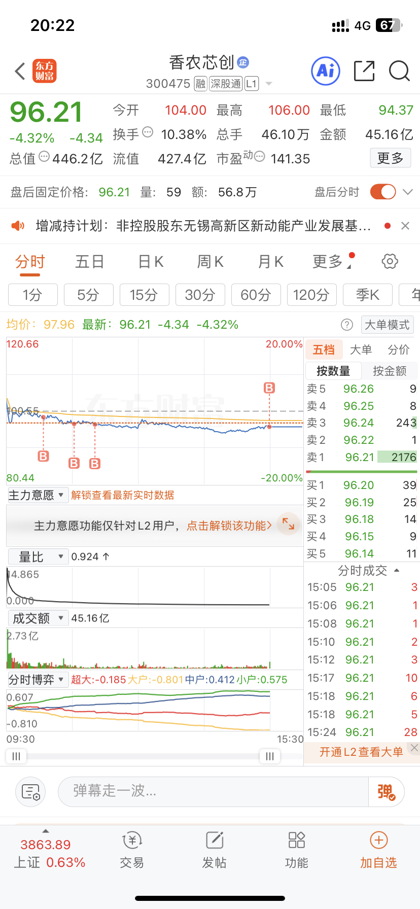Collapse the 分时成交 list
The image size is (420, 909).
coord(397,571)
